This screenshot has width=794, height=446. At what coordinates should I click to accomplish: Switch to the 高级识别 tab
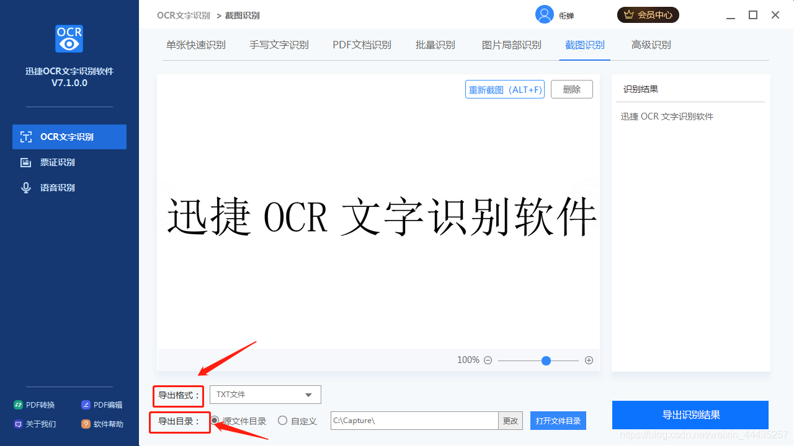click(651, 45)
